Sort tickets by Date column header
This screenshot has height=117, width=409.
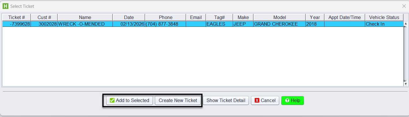coord(129,18)
